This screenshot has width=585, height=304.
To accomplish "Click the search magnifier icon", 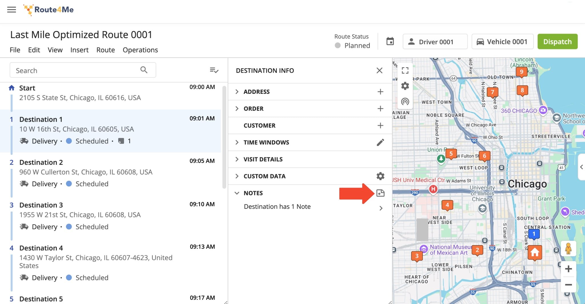I will 144,70.
